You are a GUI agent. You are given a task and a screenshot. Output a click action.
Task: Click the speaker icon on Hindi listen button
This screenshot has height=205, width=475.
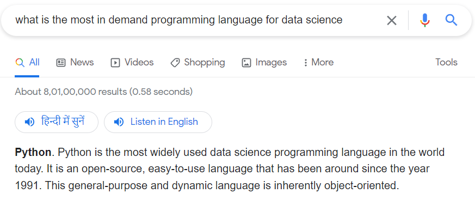click(x=29, y=122)
